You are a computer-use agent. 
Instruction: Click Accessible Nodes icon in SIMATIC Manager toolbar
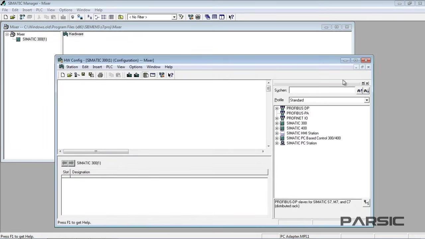point(23,17)
